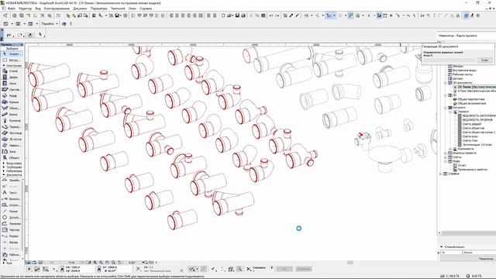Click the Параметры button under Спецификации
This screenshot has height=279, width=496.
click(x=486, y=259)
